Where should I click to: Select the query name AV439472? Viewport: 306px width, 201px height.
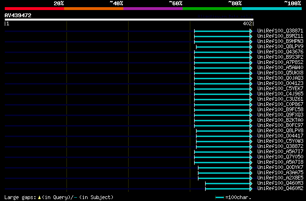point(18,15)
